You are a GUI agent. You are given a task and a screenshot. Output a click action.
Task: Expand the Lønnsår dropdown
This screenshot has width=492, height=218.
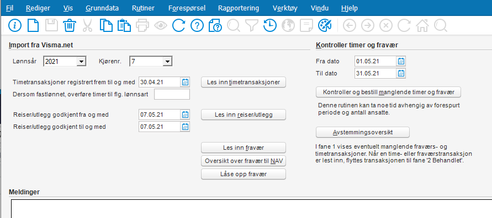coord(81,62)
